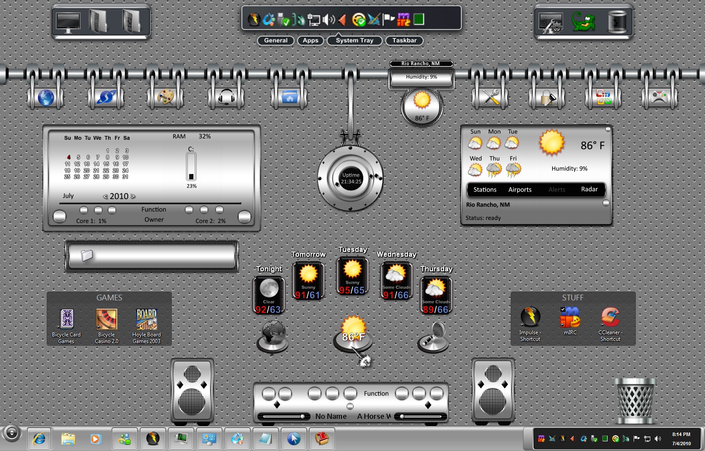Open Impulse Shortcut in STUFF
The height and width of the screenshot is (451, 705).
tap(530, 324)
